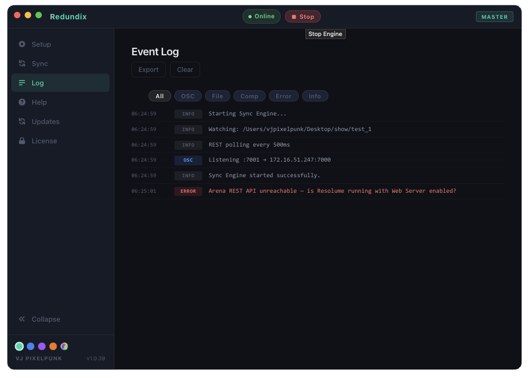Clear the event log

(x=185, y=69)
